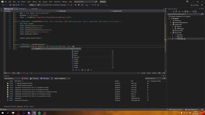Click the error count indicator below editor
The image size is (205, 115).
coord(14,73)
